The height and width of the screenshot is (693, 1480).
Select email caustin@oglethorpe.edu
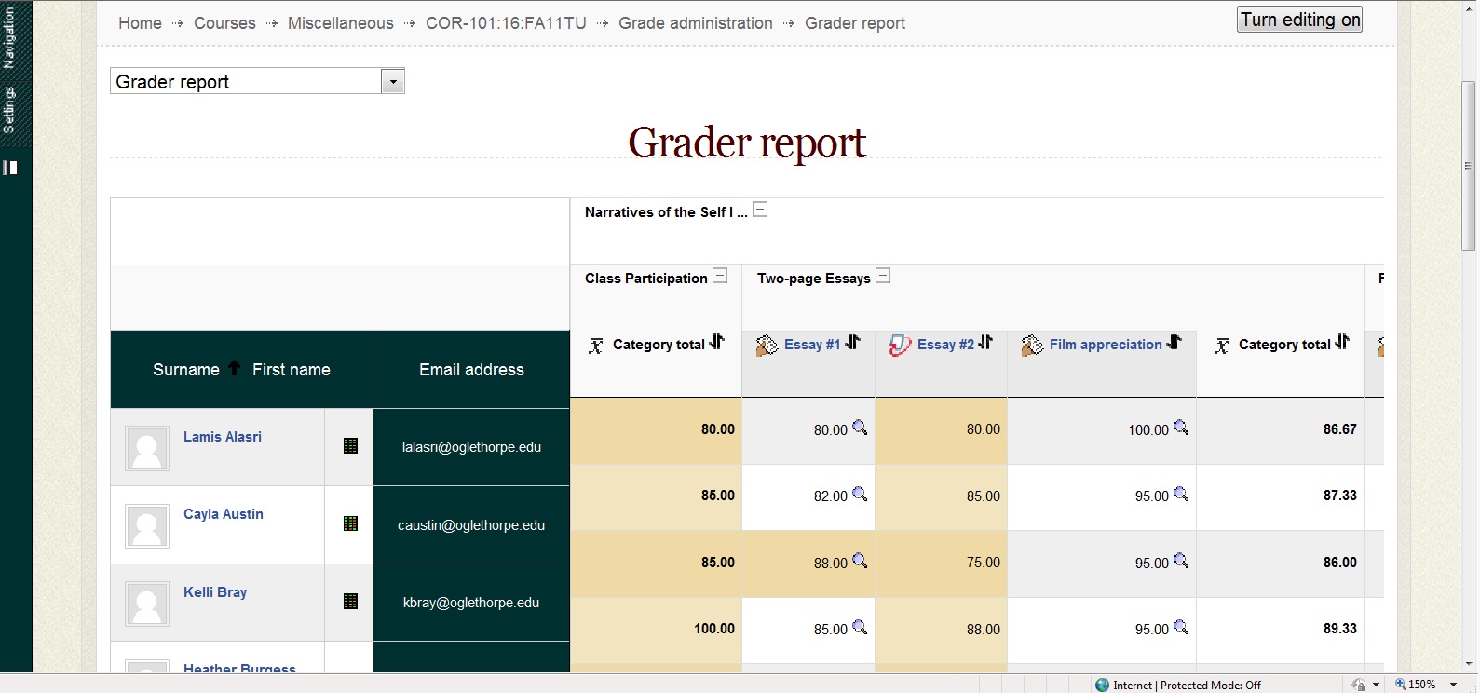[471, 525]
